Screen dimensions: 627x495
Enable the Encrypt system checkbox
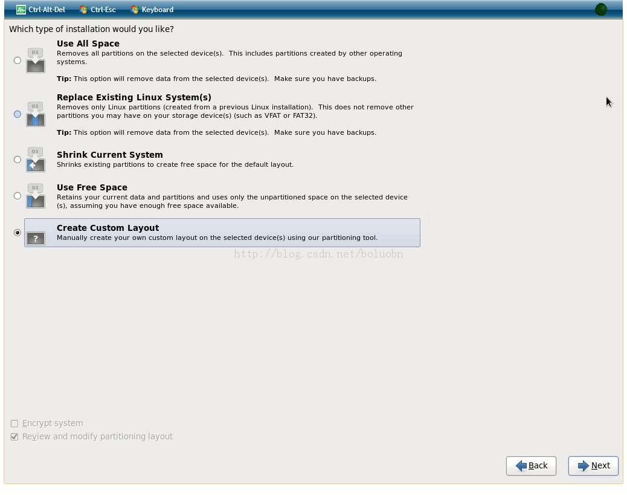pyautogui.click(x=14, y=423)
